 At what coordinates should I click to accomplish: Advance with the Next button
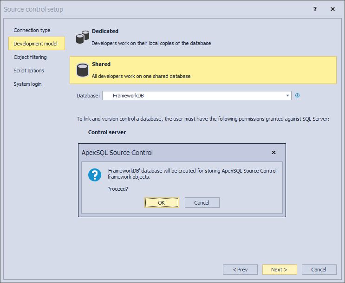(280, 270)
